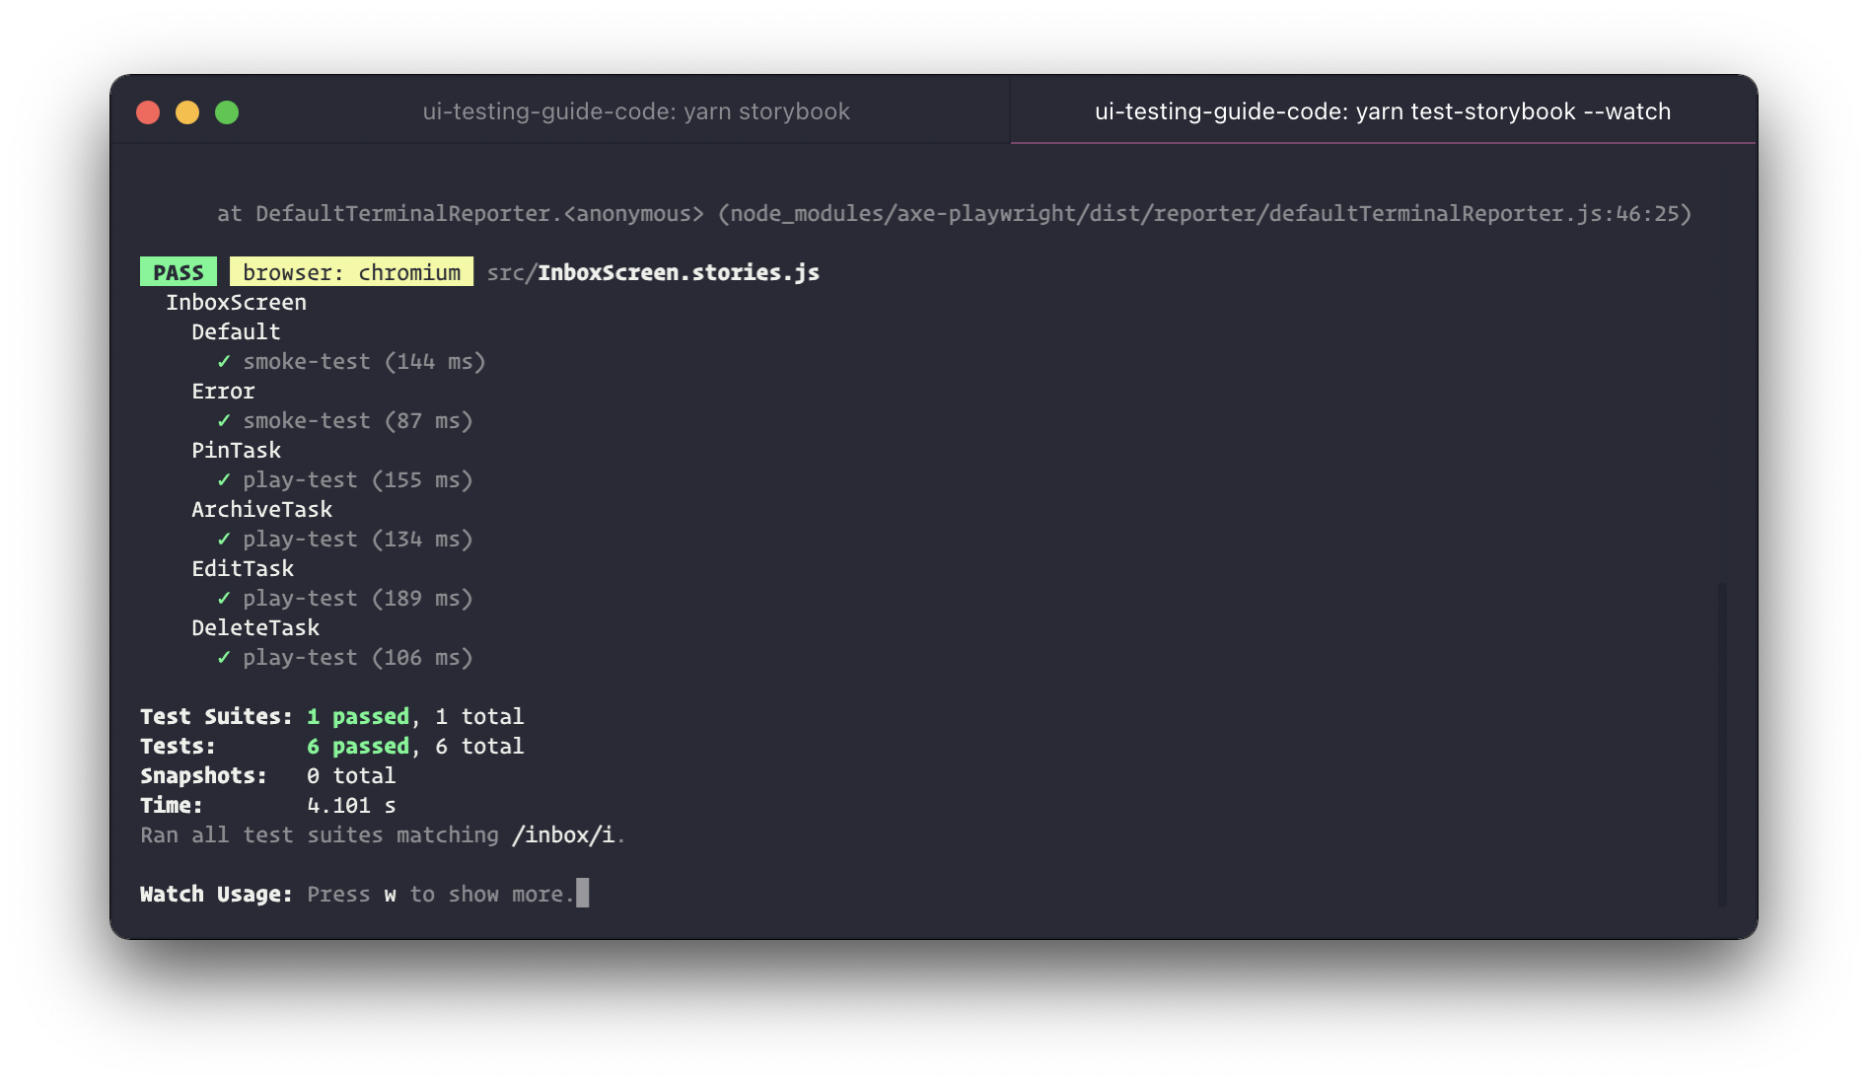Click the /inbox/i filter pattern text
The height and width of the screenshot is (1085, 1868).
[562, 835]
